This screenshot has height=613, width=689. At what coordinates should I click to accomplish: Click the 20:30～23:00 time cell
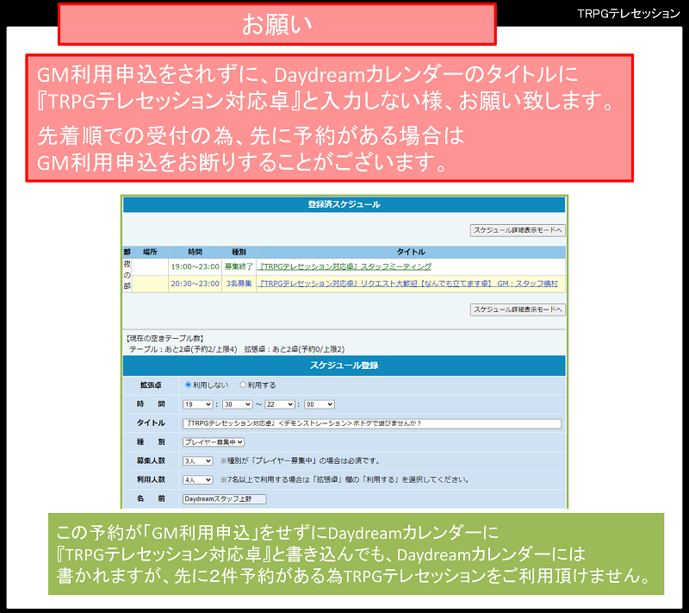(195, 284)
